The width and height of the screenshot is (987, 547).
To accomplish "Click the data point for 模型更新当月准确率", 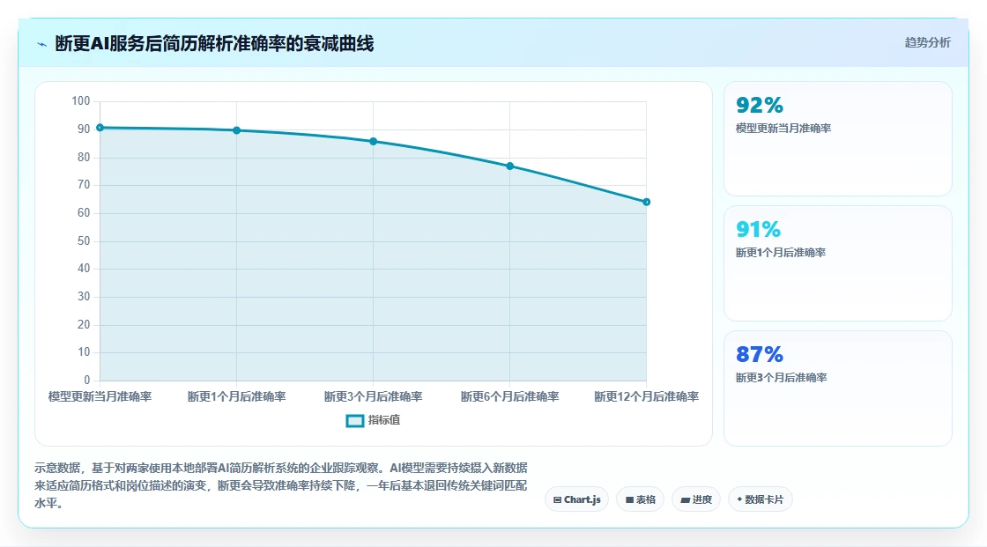I will [100, 128].
